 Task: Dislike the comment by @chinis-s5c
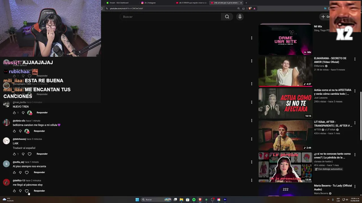coord(20,131)
